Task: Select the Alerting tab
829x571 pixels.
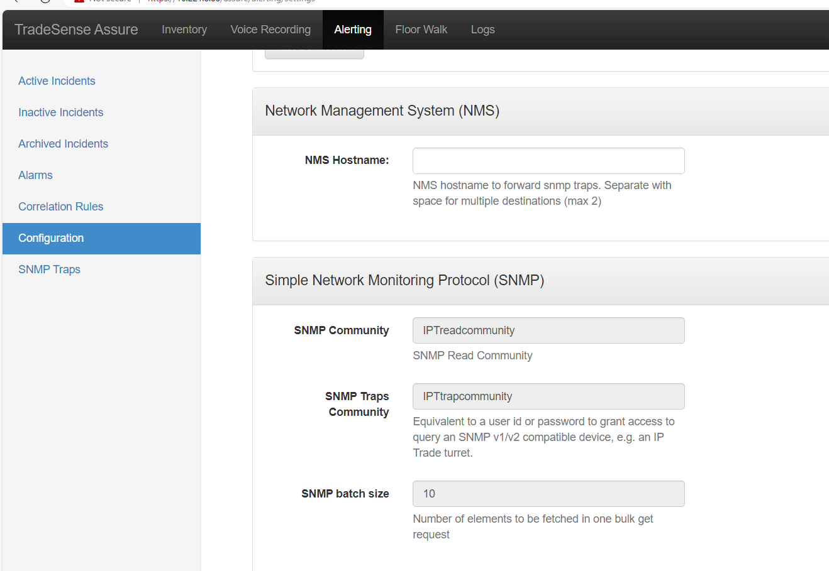Action: [353, 30]
